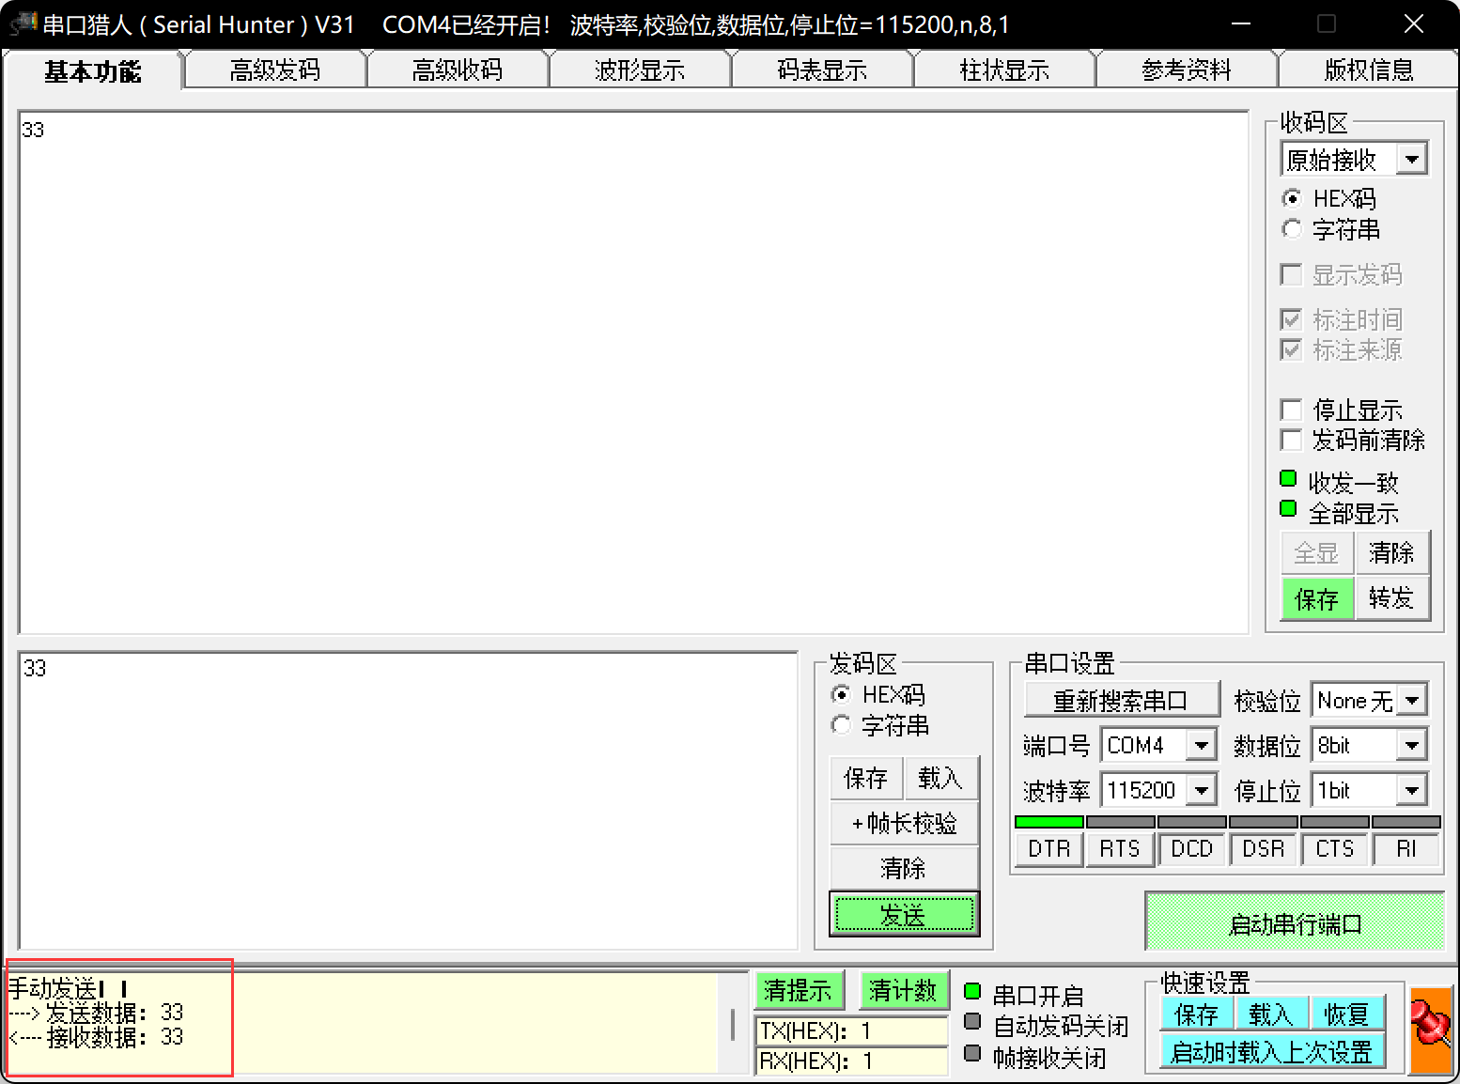Click 保存 in quick settings
Screen dimensions: 1460x1084
pyautogui.click(x=1197, y=1014)
